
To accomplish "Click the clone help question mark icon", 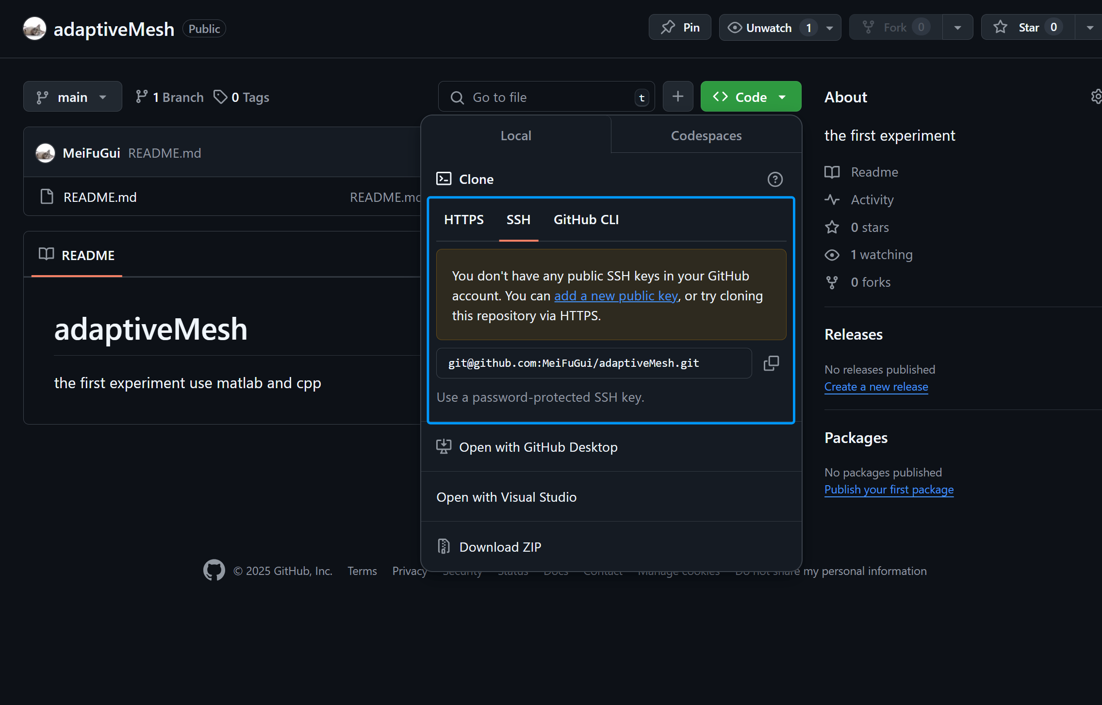I will pos(775,180).
